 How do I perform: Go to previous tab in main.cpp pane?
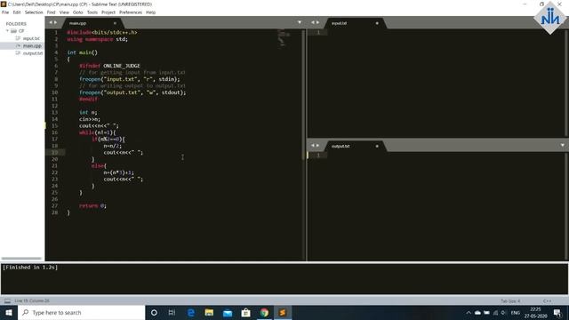(x=51, y=22)
